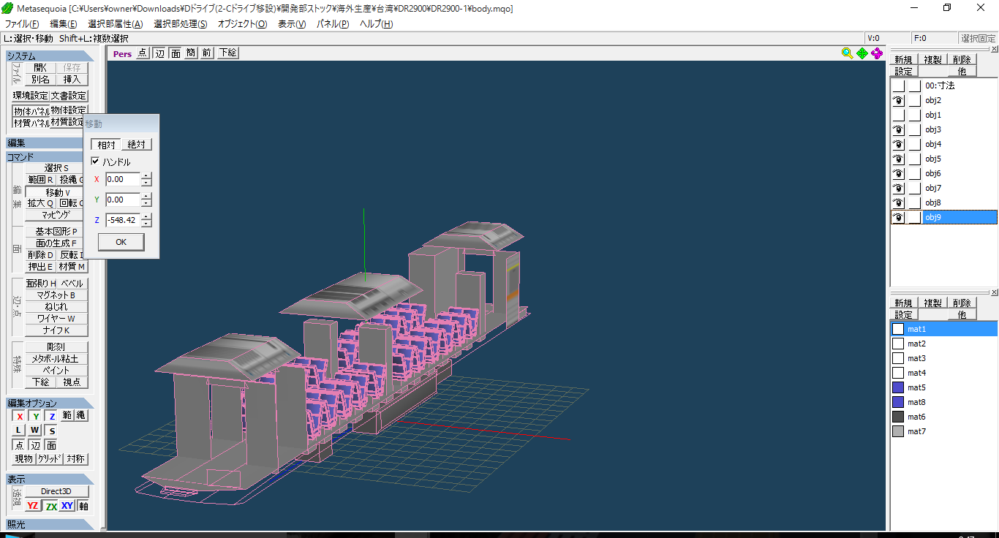Viewport: 999px width, 538px height.
Task: Collapse the システム panel header
Action: 49,56
